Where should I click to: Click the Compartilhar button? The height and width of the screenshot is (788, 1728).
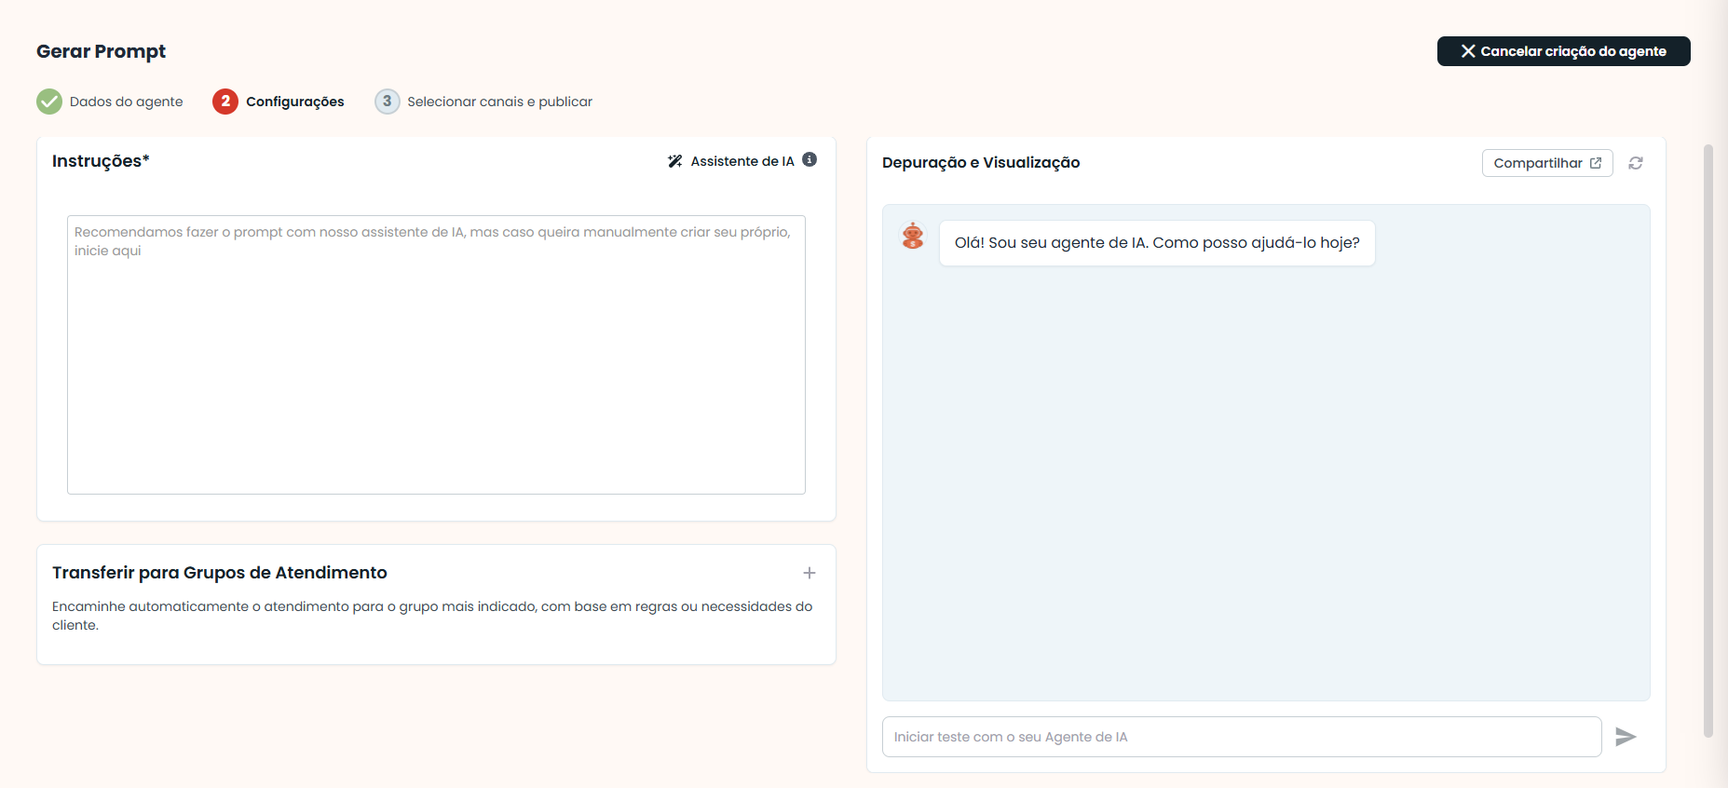1547,163
